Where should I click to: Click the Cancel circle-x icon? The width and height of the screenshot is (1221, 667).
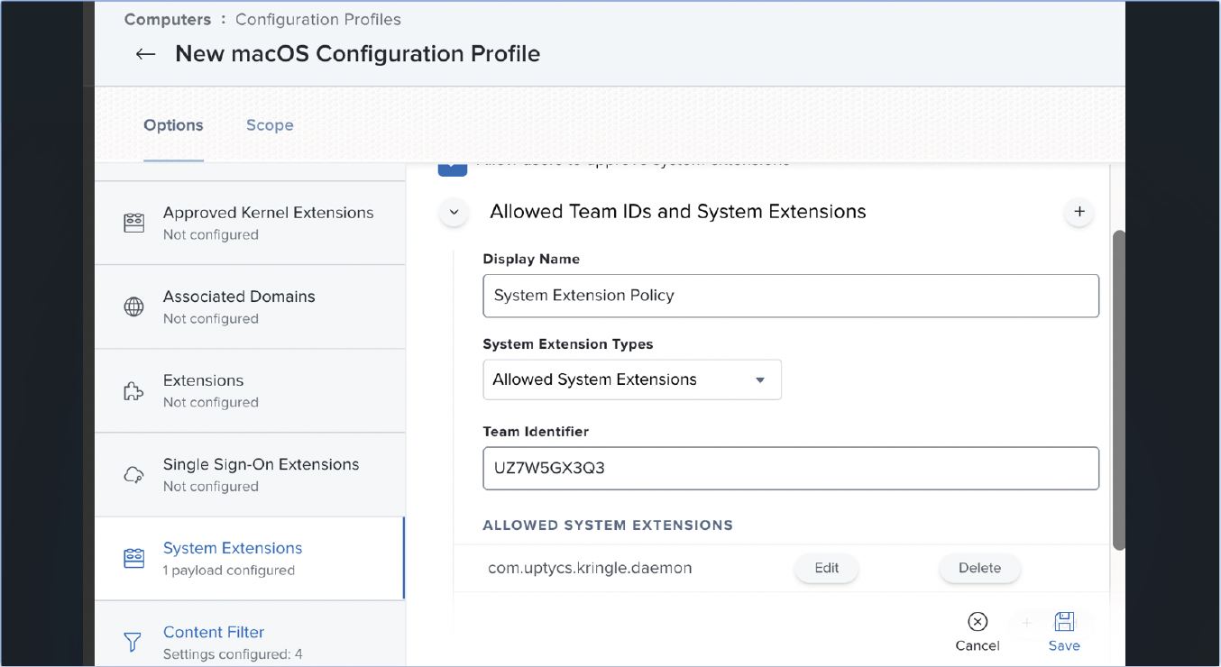978,622
